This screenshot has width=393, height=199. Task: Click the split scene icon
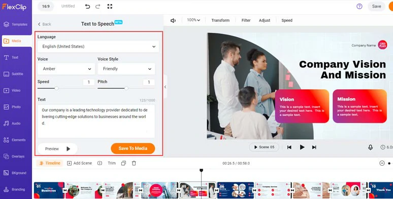[100, 163]
